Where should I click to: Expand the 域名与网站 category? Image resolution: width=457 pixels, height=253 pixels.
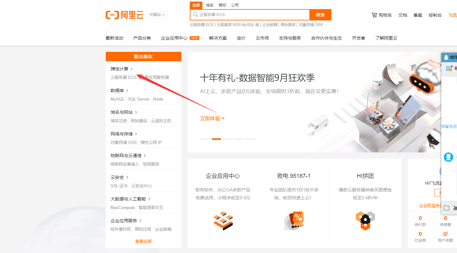[124, 112]
